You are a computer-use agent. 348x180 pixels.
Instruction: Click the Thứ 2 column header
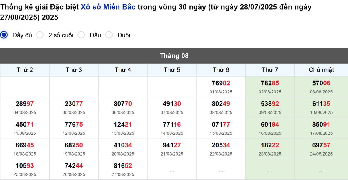(25, 70)
